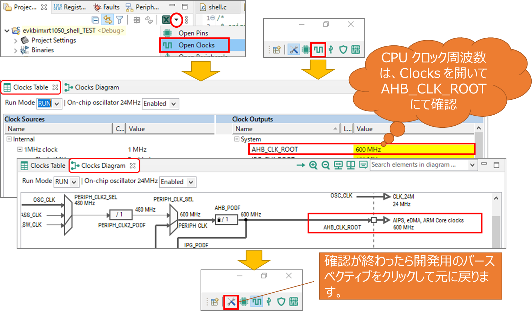Toggle Link with Editor in Project explorer

coord(107,20)
